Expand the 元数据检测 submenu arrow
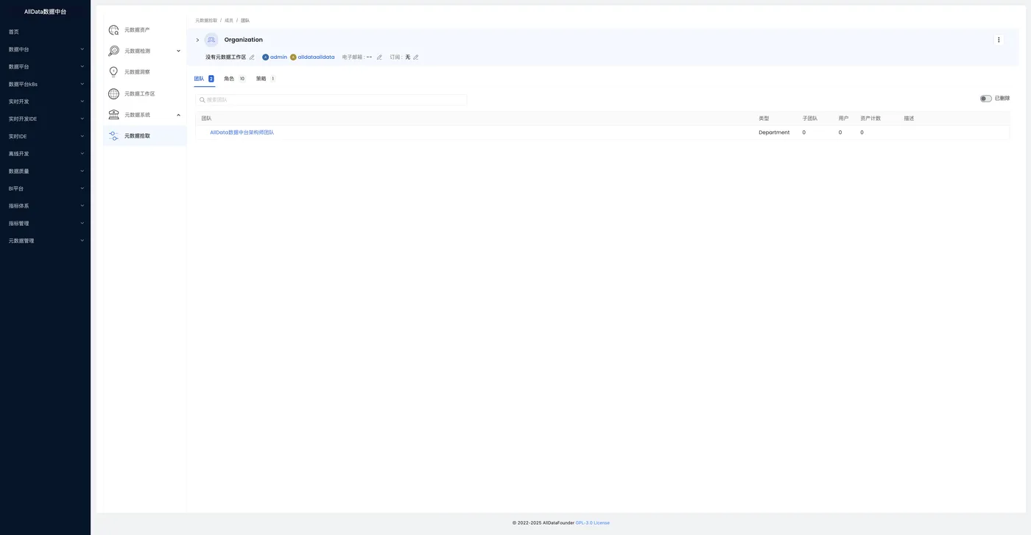This screenshot has height=535, width=1031. click(x=178, y=51)
